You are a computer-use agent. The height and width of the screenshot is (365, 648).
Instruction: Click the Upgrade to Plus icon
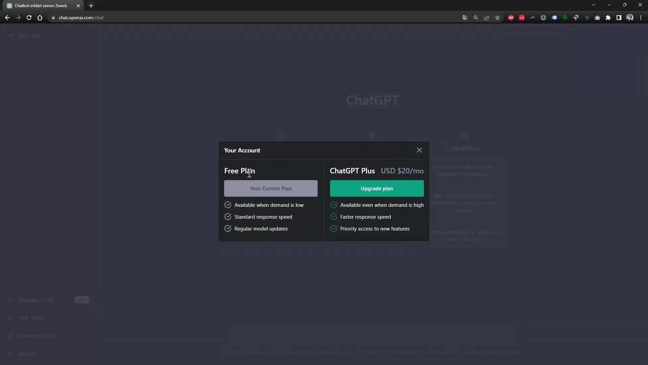click(x=10, y=299)
